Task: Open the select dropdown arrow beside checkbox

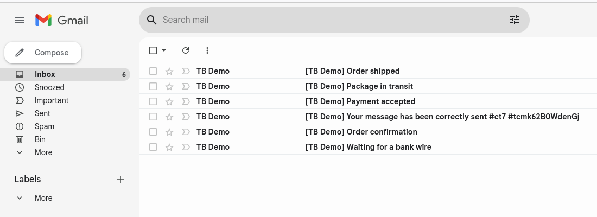Action: tap(164, 50)
